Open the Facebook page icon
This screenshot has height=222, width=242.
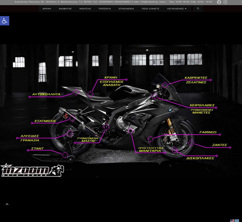(x=219, y=2)
